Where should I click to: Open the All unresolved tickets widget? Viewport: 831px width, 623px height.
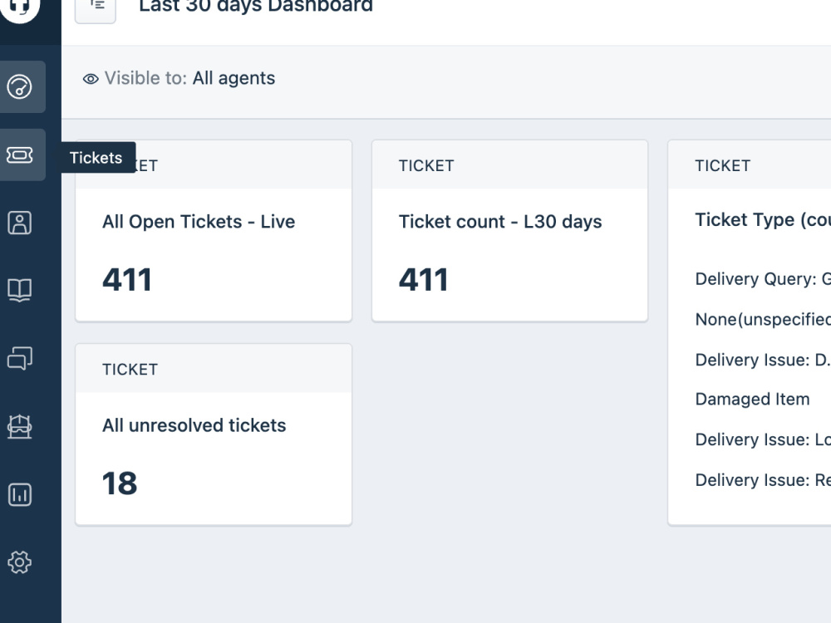click(214, 434)
